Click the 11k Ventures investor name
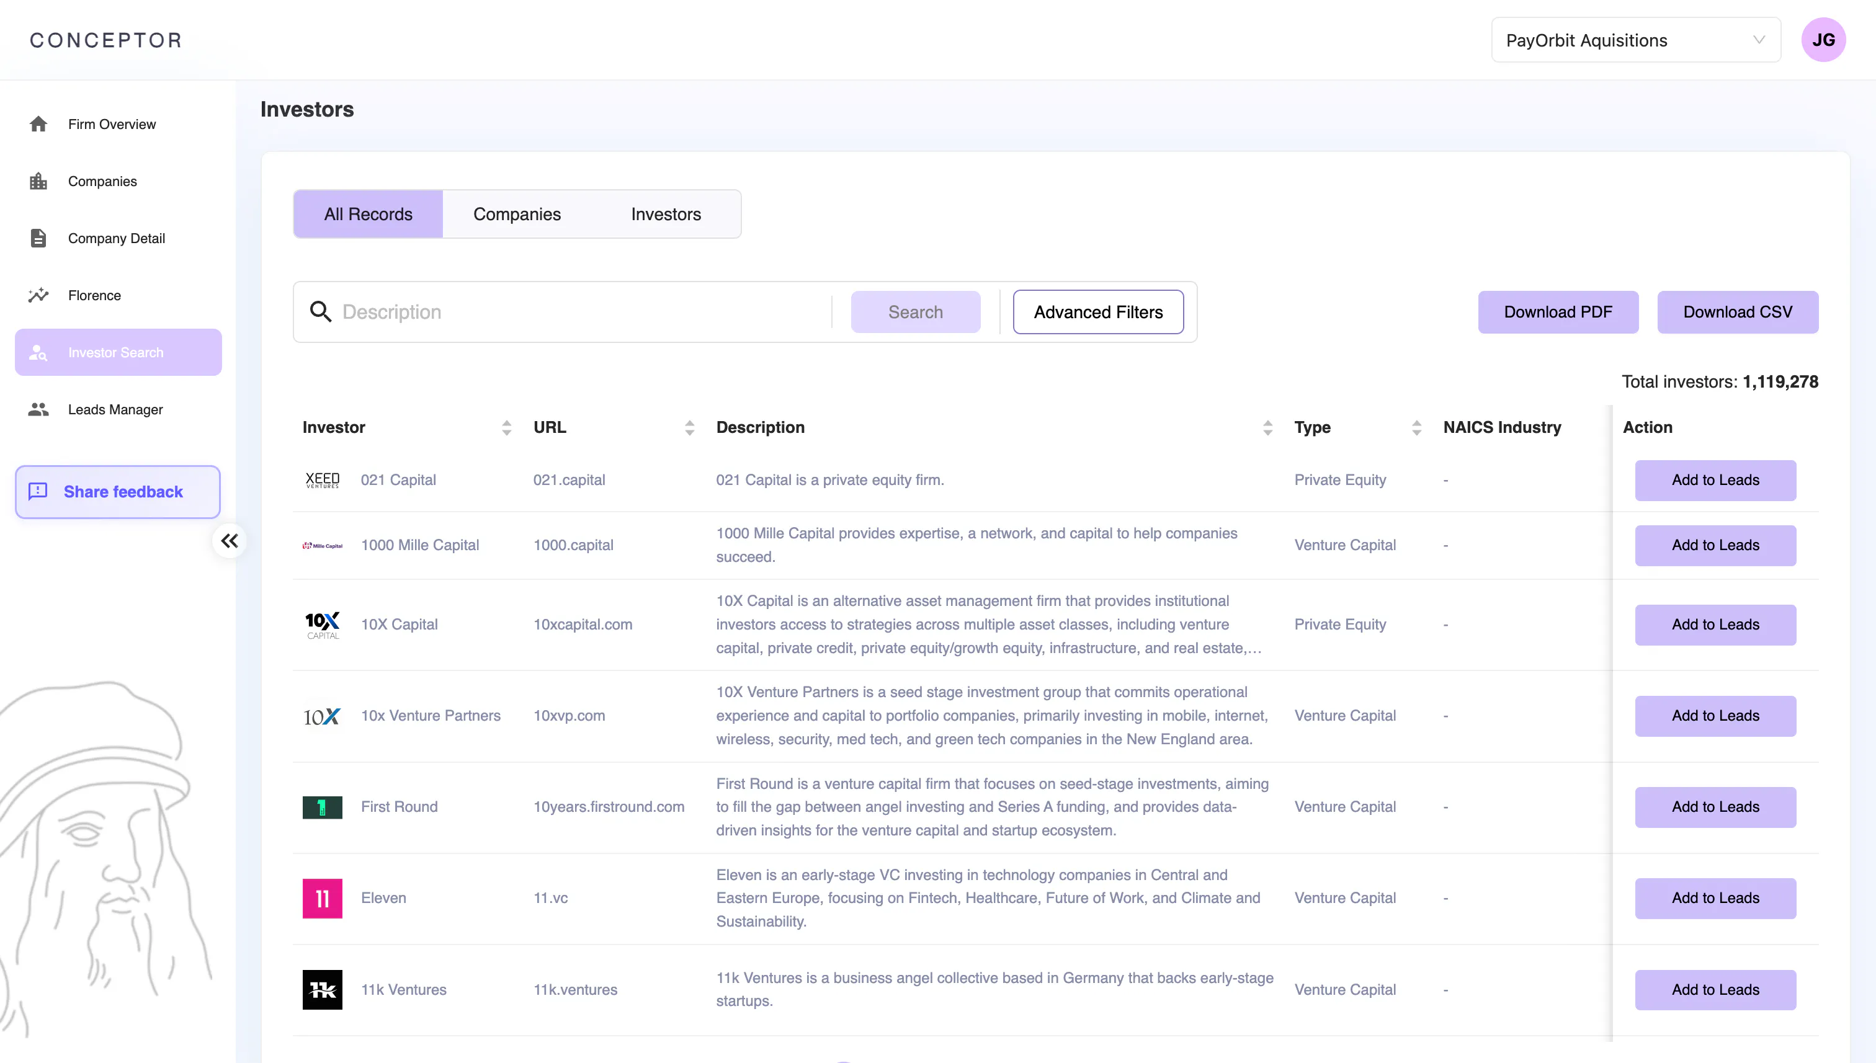Screen dimensions: 1876x1063 (x=404, y=990)
